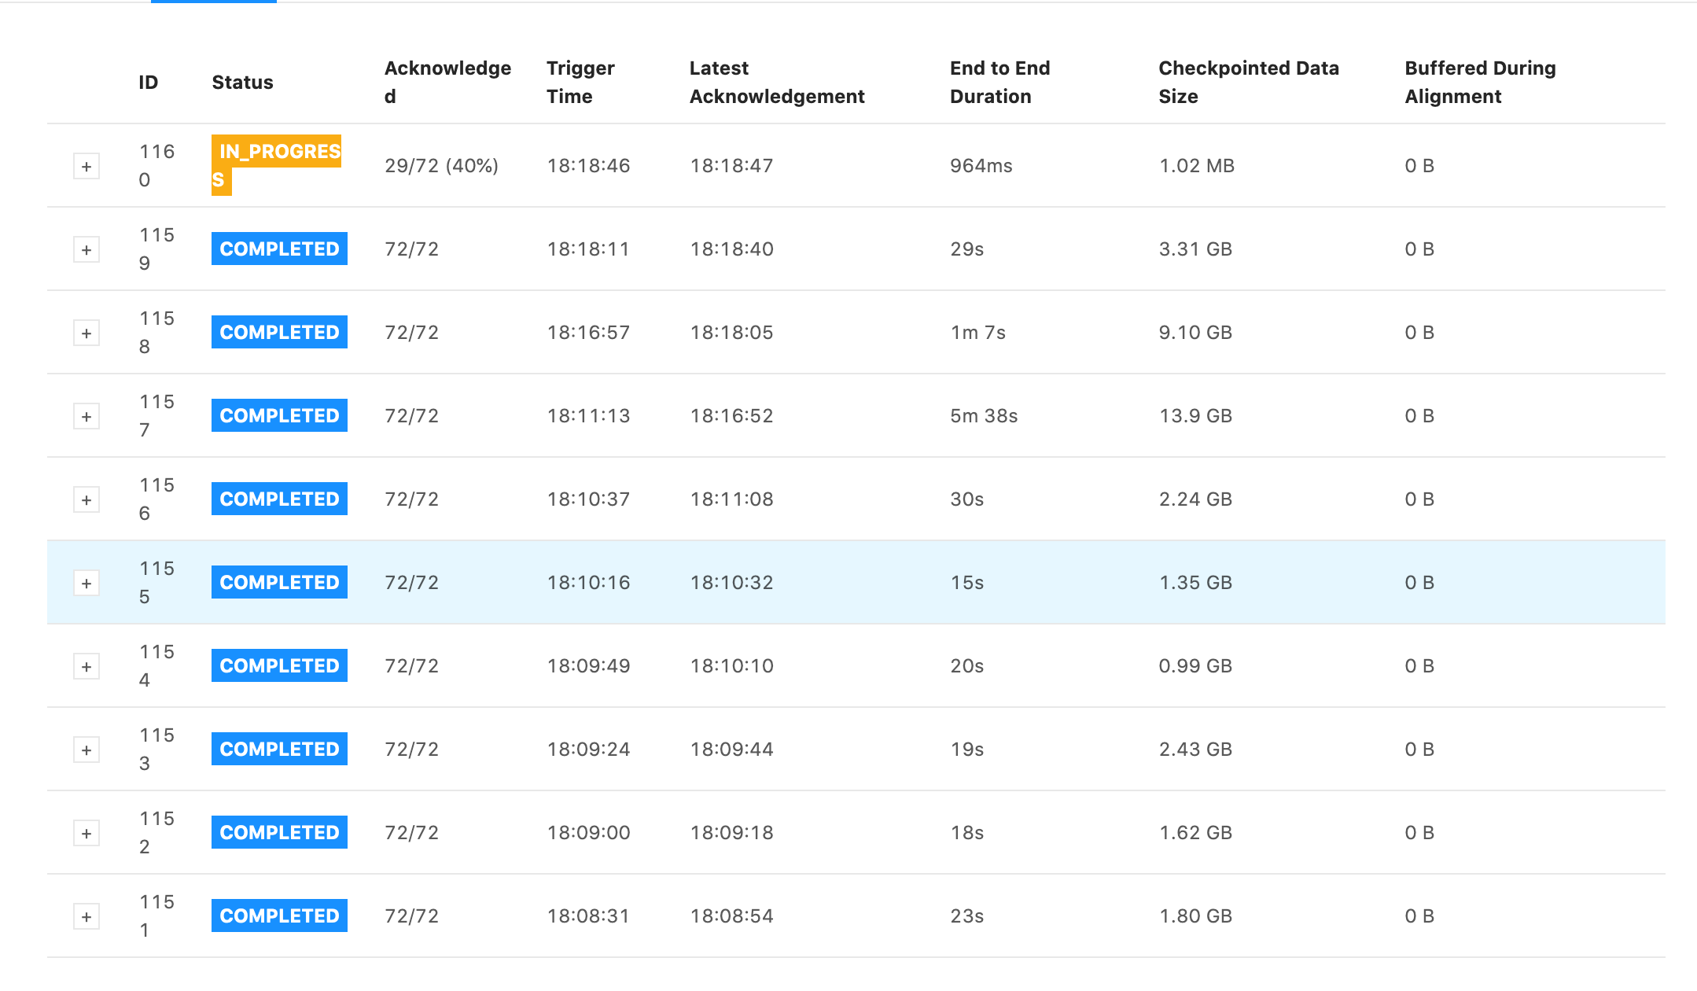Expand checkpoint 1152 row details
Screen dimensions: 1697x991
point(87,834)
